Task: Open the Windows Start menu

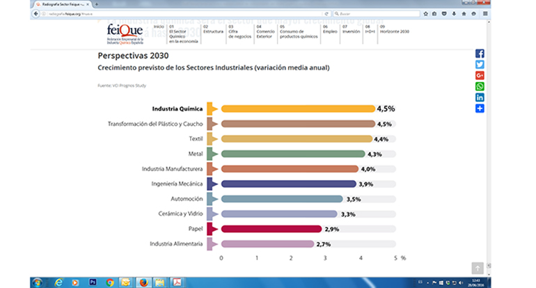Action: (36, 282)
